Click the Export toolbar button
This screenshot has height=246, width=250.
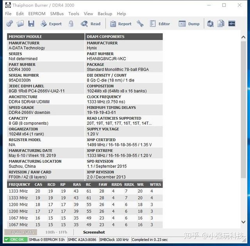(51, 24)
